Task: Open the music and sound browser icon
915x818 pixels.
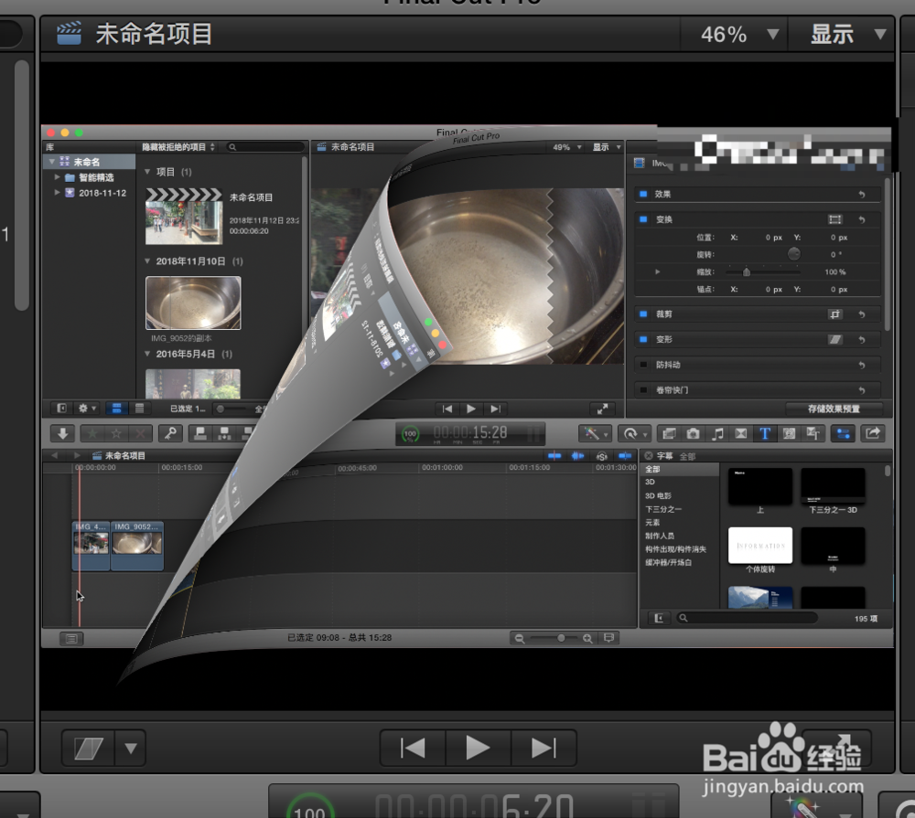Action: pyautogui.click(x=717, y=434)
